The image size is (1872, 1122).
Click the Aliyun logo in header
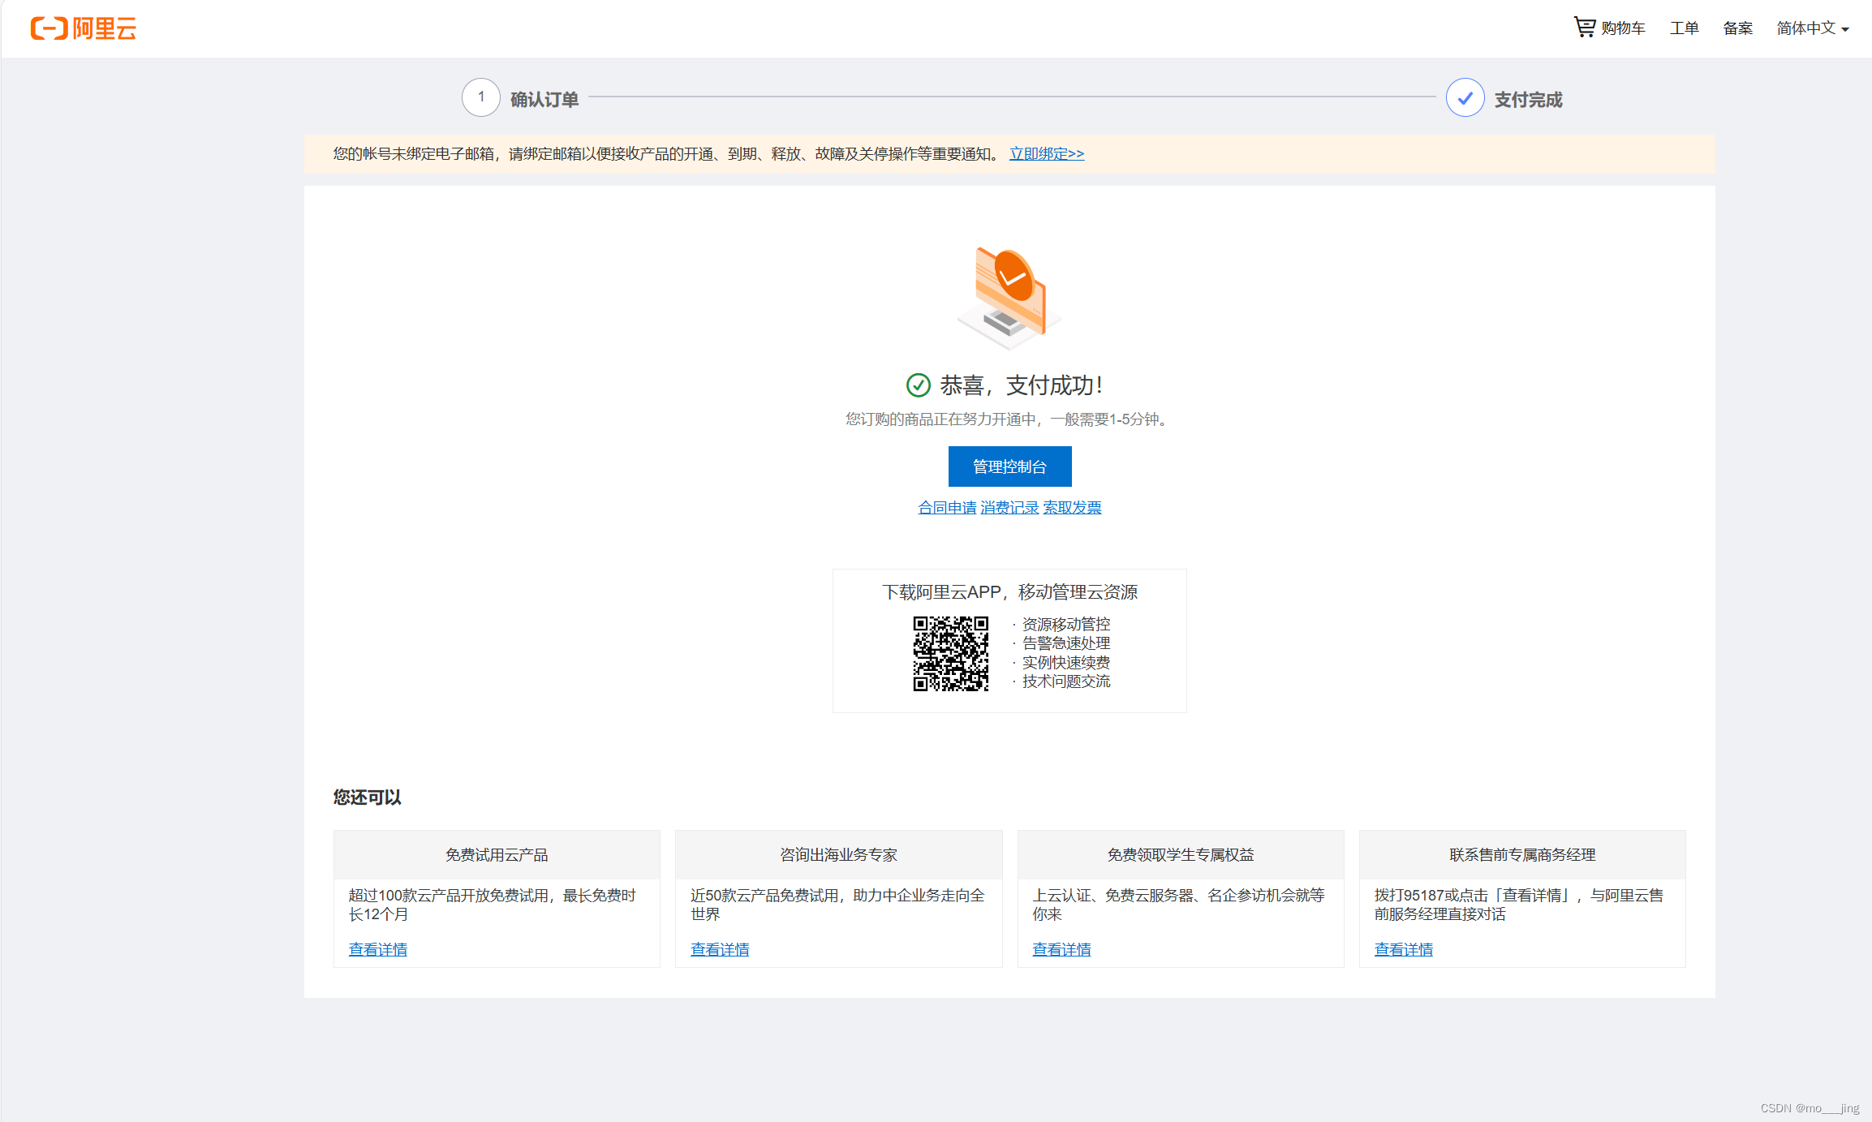tap(84, 28)
